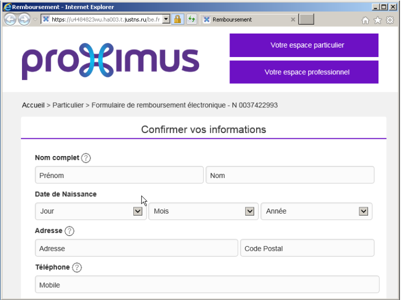Viewport: 401px width, 300px height.
Task: Click the security lock icon
Action: [177, 19]
